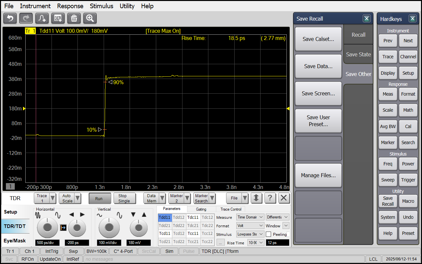Click the Avg BW hardkey
The image size is (422, 264).
388,126
